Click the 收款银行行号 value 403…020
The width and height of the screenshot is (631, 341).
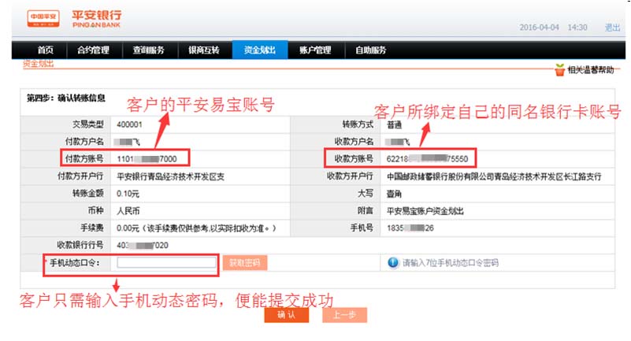click(143, 245)
